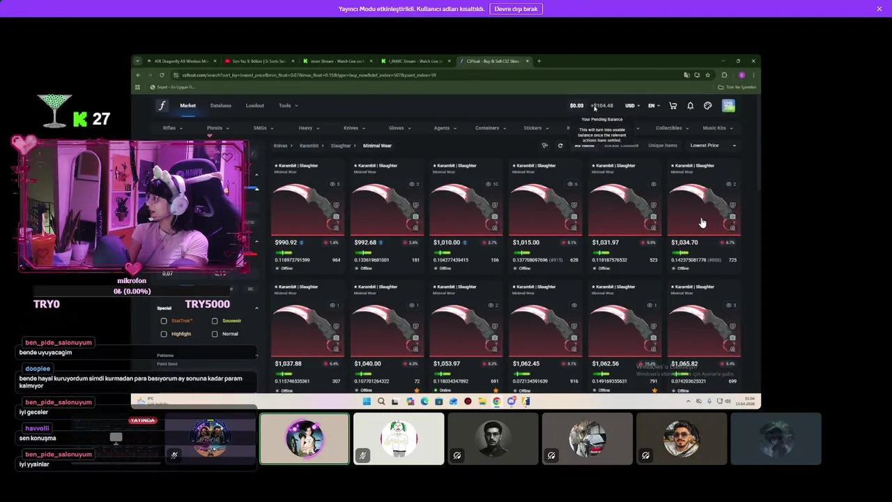Click the Karambit breadcrumb link
This screenshot has height=502, width=892.
[309, 146]
